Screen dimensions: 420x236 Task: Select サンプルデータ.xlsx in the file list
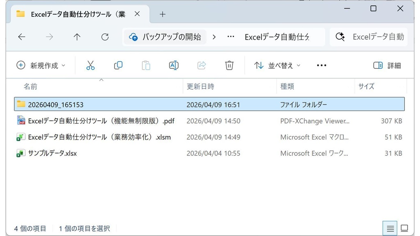(53, 153)
